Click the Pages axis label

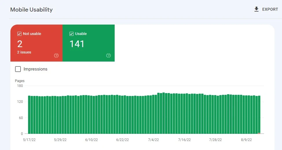pyautogui.click(x=20, y=81)
